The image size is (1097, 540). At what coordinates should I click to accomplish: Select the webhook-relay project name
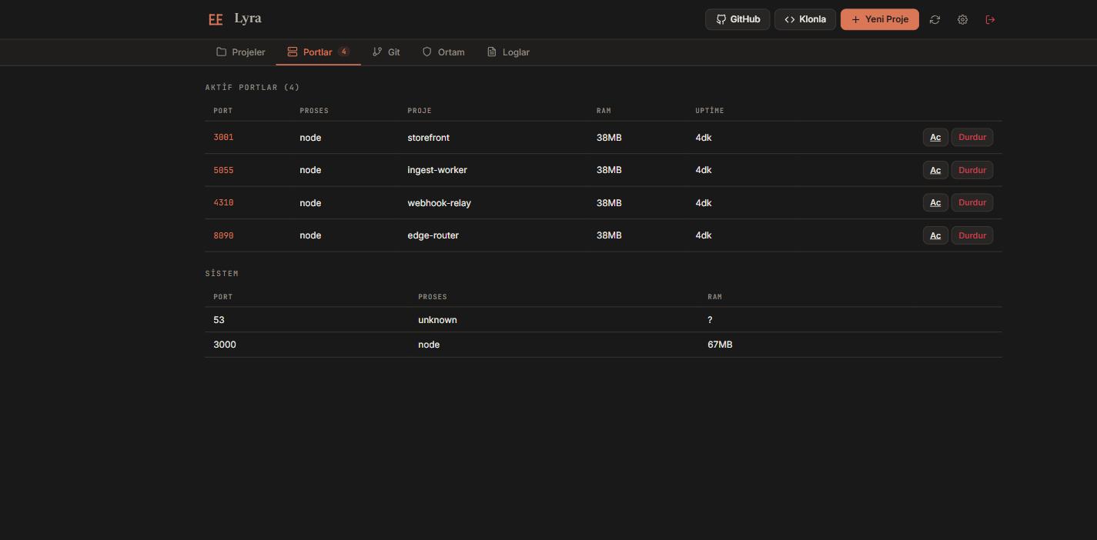439,203
